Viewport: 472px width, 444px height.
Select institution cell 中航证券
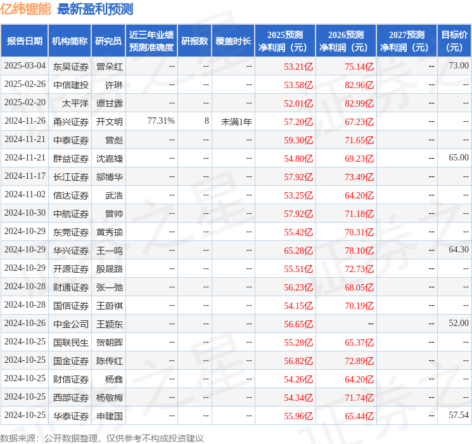click(71, 214)
